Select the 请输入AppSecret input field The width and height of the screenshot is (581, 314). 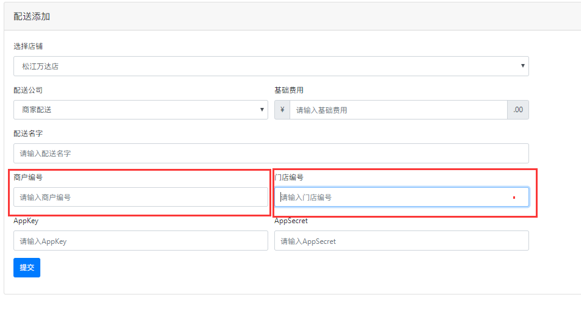(x=401, y=241)
